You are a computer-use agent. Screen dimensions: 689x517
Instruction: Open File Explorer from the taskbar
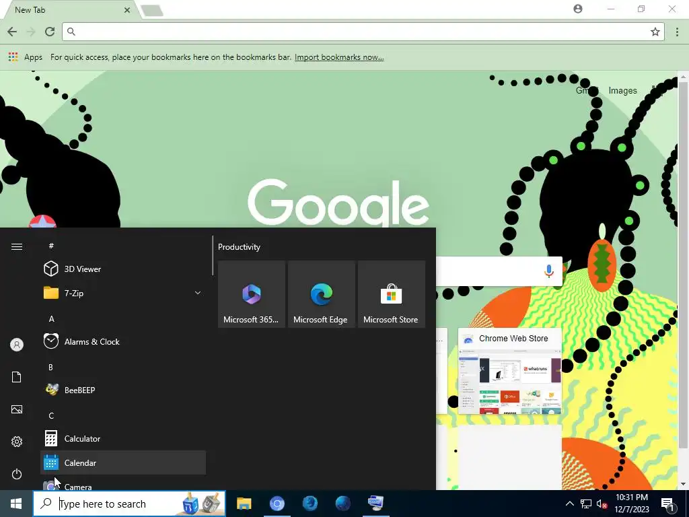244,504
